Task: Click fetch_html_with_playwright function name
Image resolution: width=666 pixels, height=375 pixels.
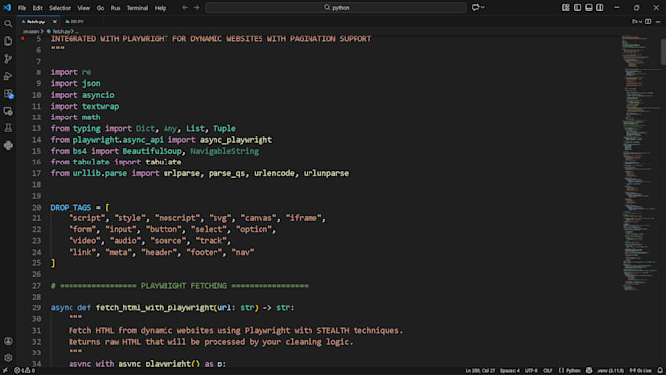Action: click(x=155, y=307)
